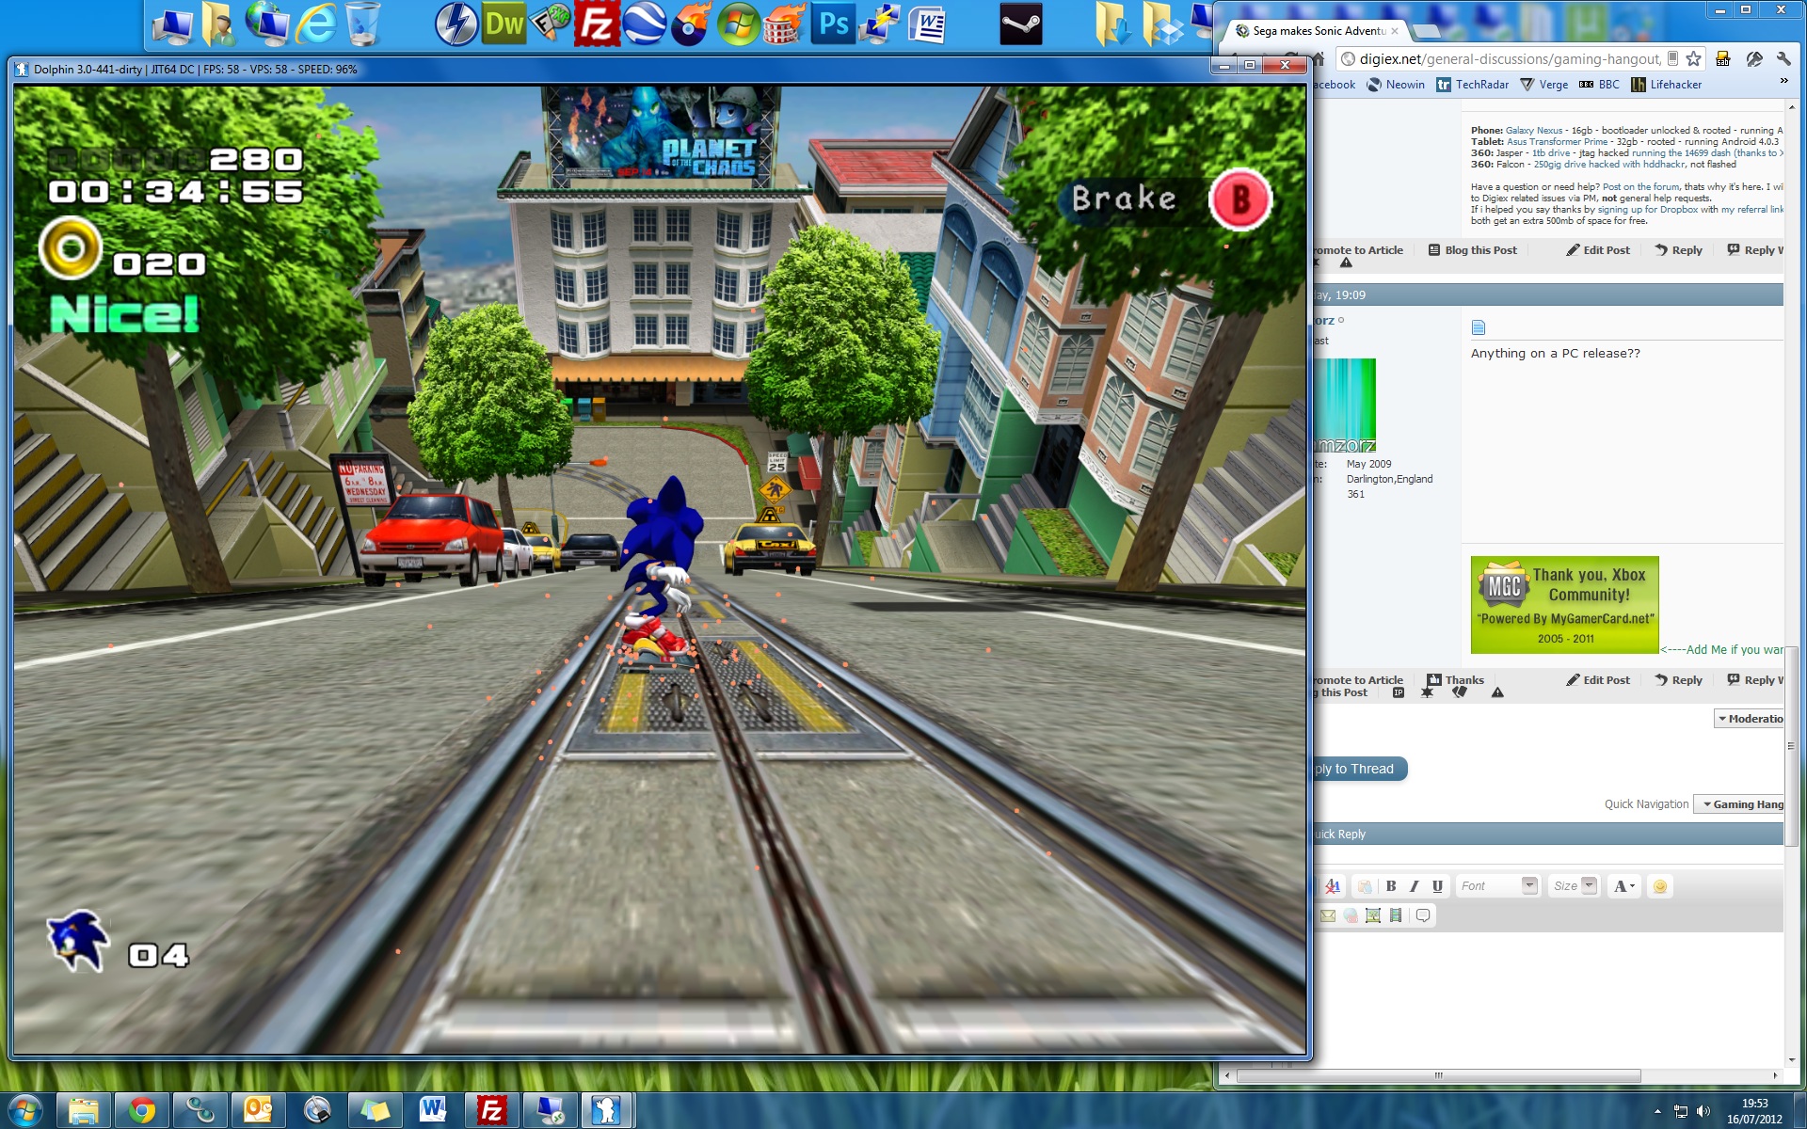Click Edit Post on the upper post
The width and height of the screenshot is (1807, 1129).
pyautogui.click(x=1598, y=249)
